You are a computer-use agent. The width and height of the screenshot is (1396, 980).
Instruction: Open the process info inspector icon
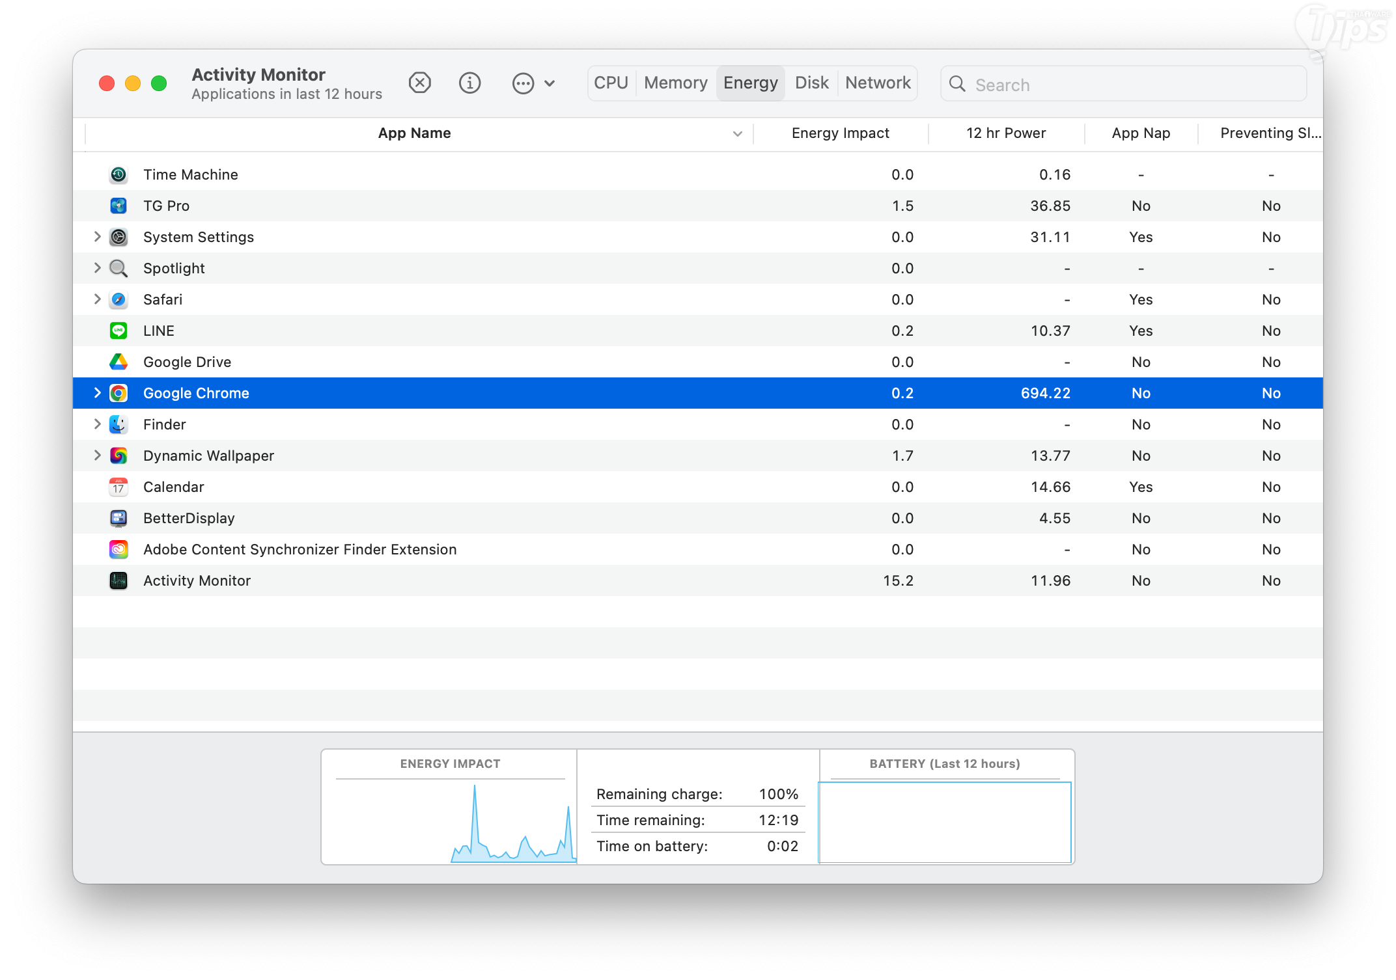(x=469, y=83)
